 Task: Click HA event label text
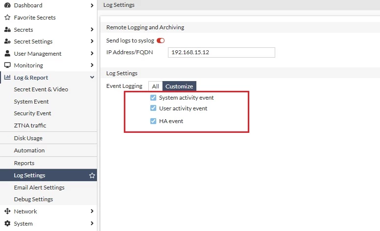(x=171, y=121)
